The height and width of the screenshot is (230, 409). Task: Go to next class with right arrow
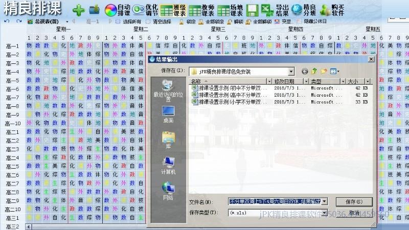point(110,21)
